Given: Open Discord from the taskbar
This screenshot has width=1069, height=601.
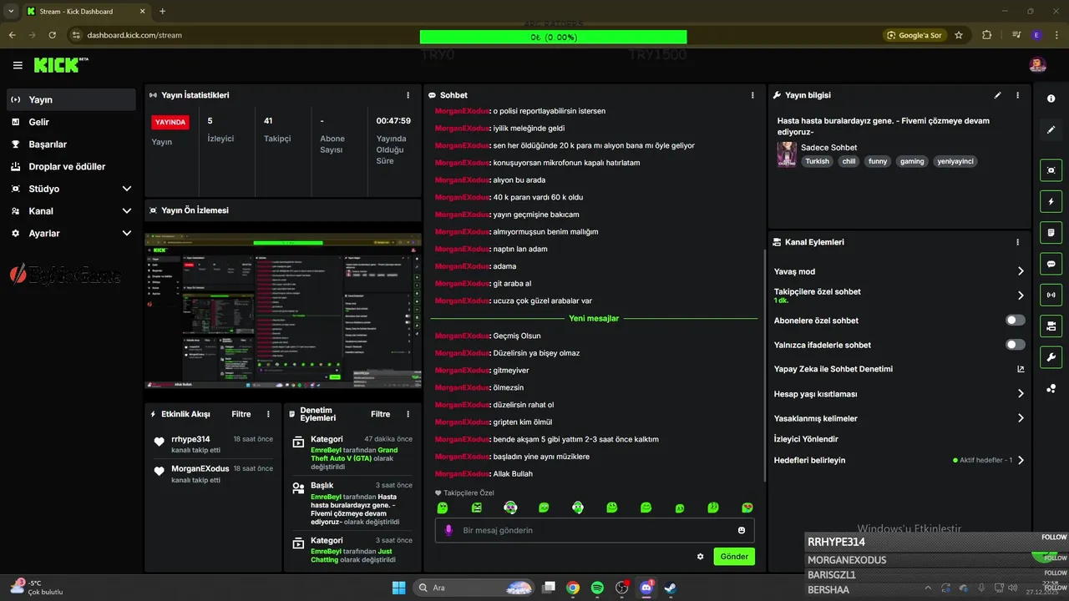Looking at the screenshot, I should pos(646,588).
